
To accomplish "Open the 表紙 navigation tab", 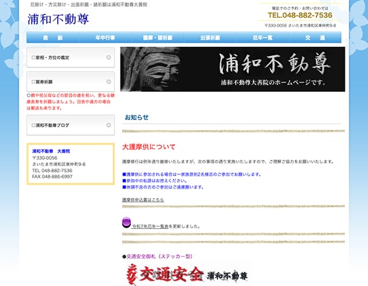I will [52, 37].
